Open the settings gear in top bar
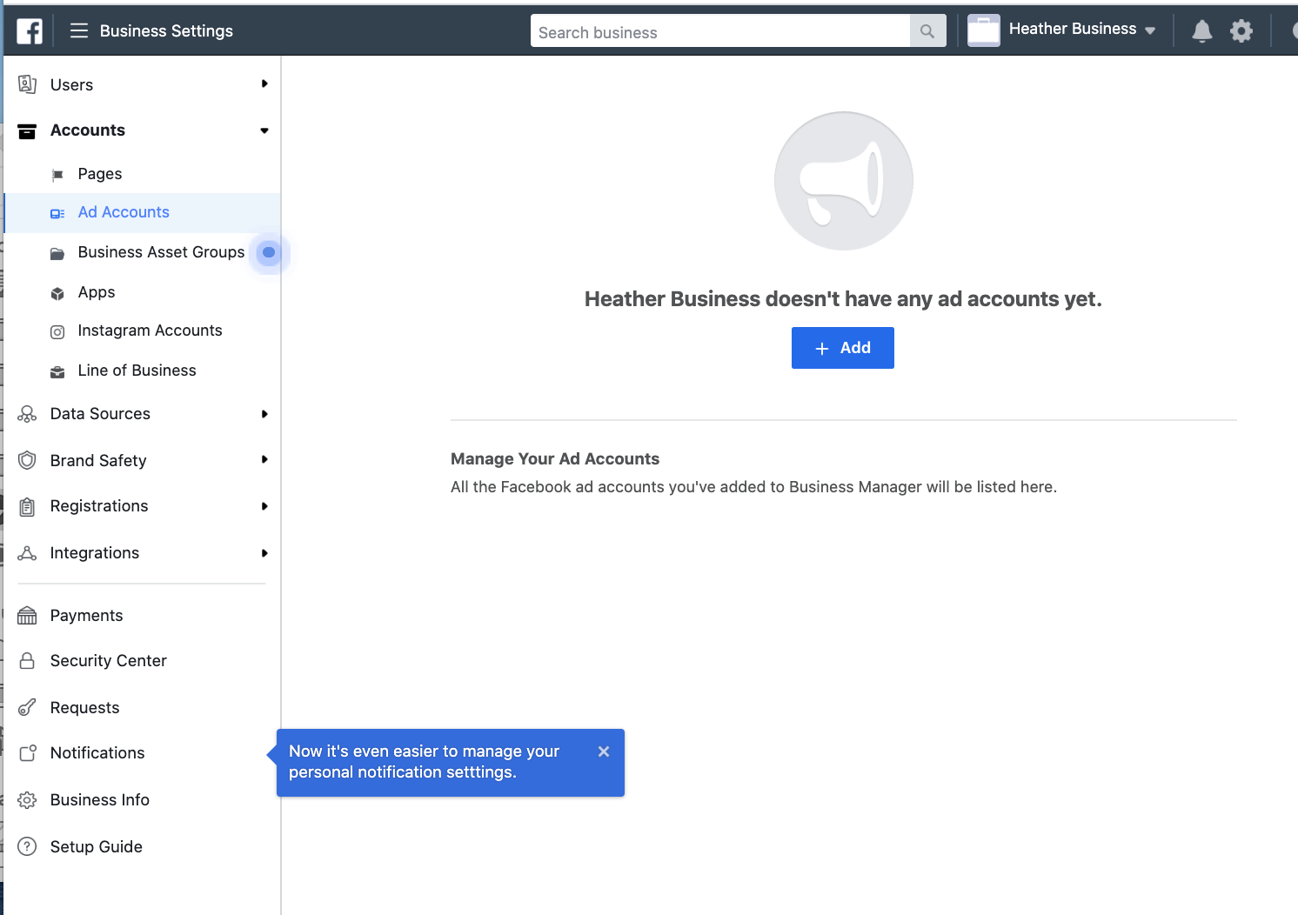 tap(1241, 31)
